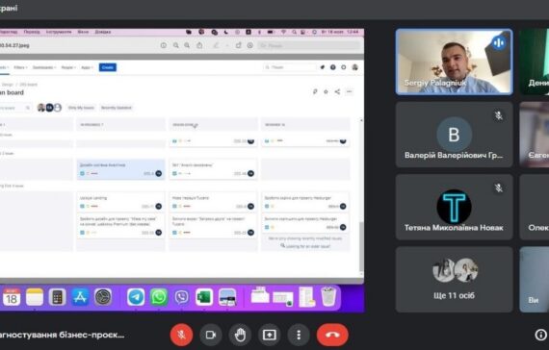Open the three-dot more options in Meet
Image resolution: width=549 pixels, height=350 pixels.
tap(299, 335)
